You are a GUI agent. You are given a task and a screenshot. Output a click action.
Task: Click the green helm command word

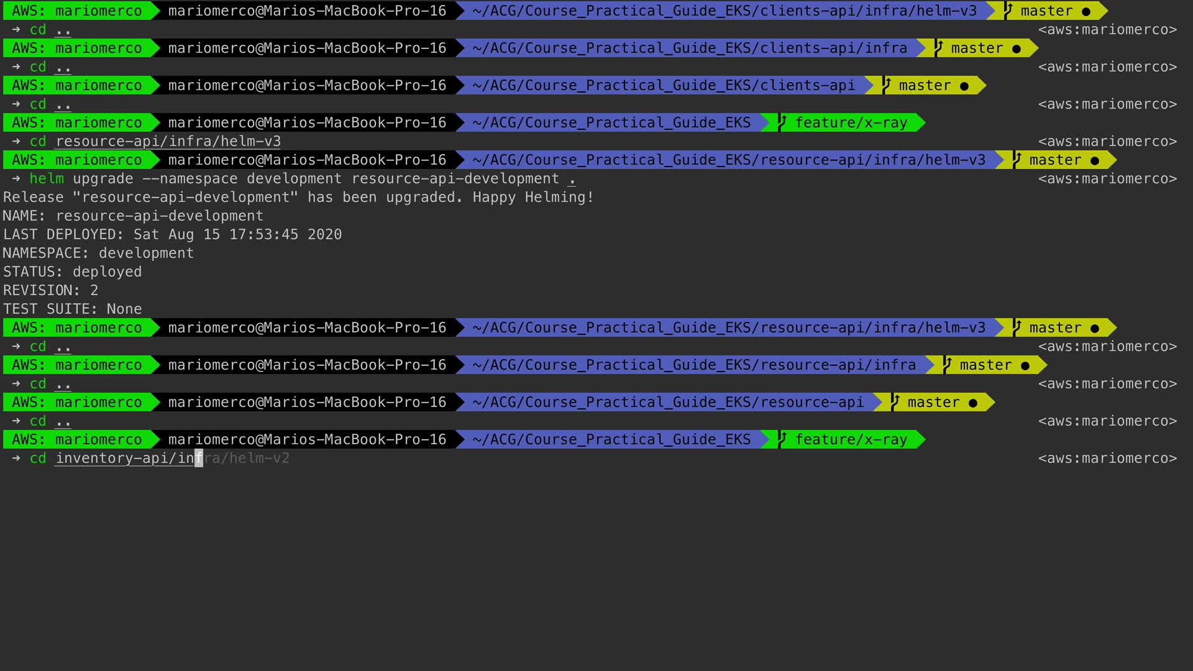(x=47, y=179)
